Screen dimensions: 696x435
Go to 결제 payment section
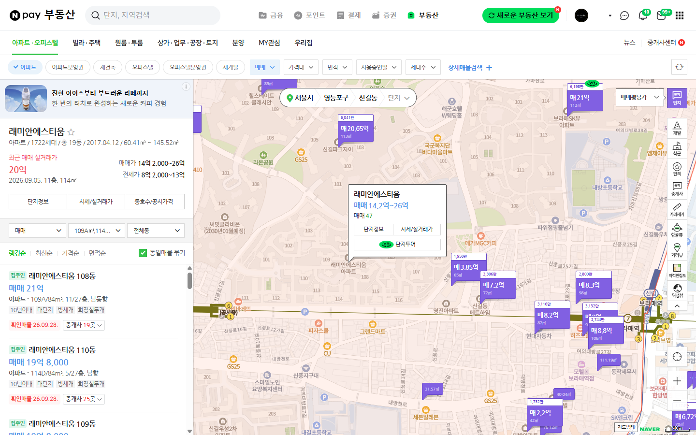coord(349,15)
